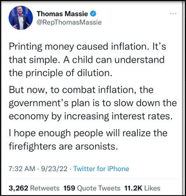This screenshot has height=196, width=186.
Task: Show the 11.2K Likes list
Action: point(142,188)
